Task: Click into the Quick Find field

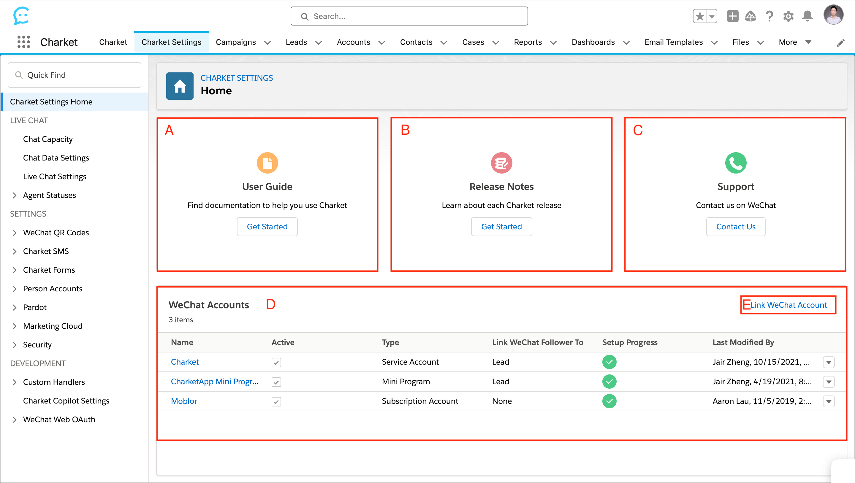Action: coord(74,75)
